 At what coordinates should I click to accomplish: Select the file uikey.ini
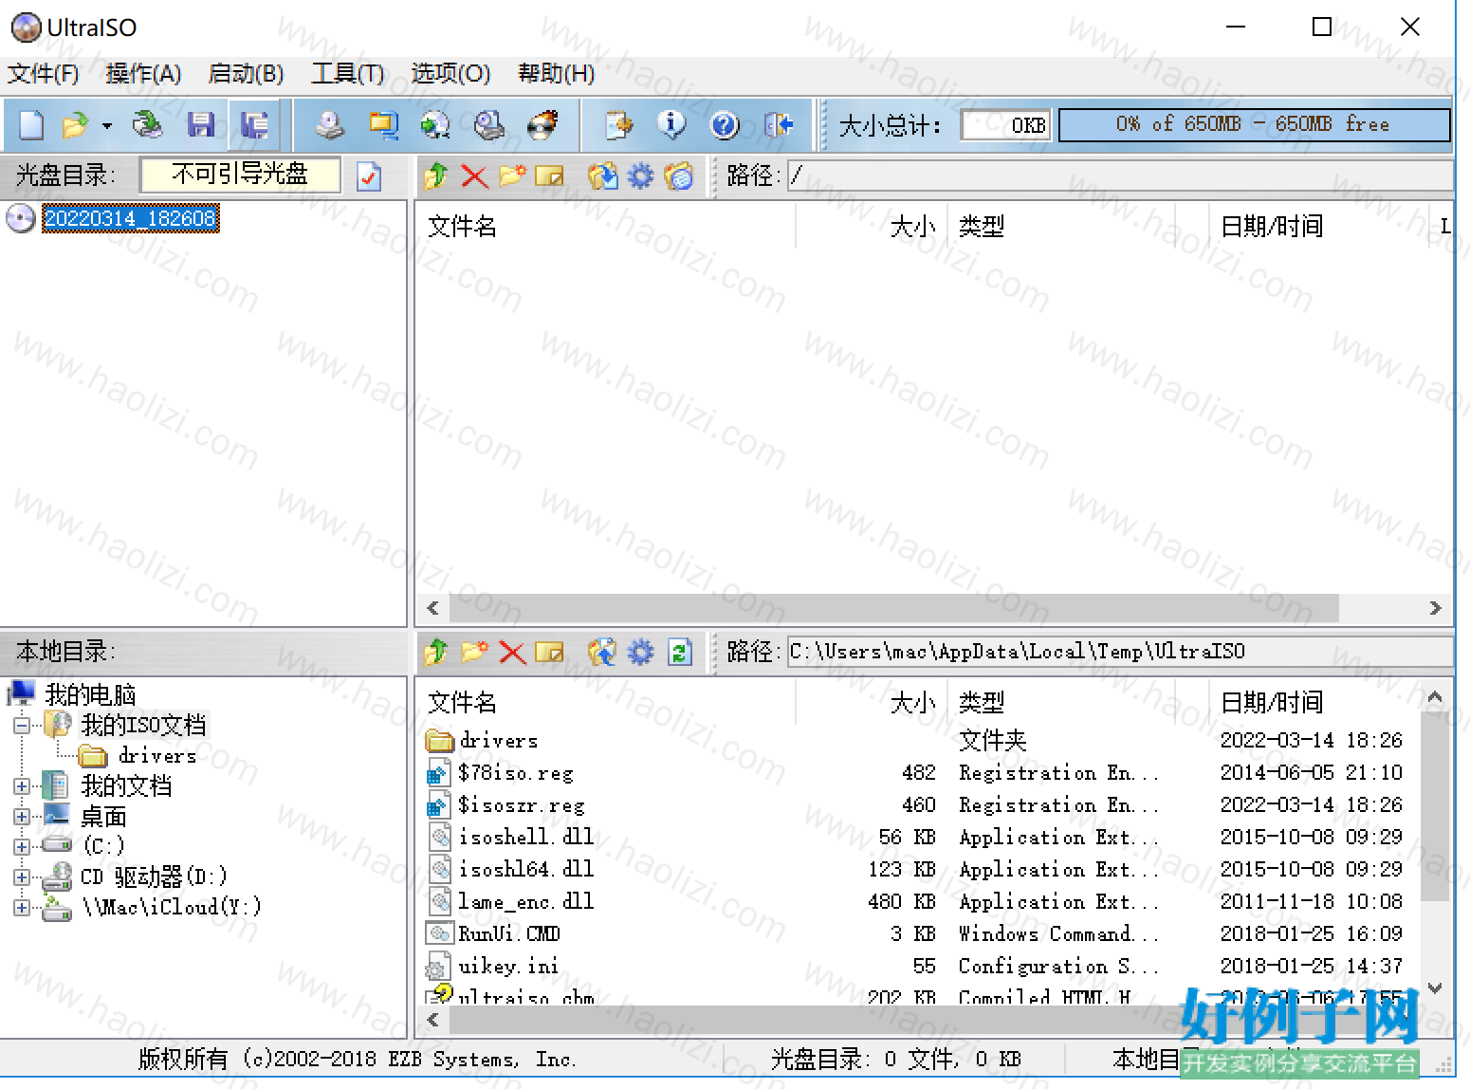click(508, 967)
